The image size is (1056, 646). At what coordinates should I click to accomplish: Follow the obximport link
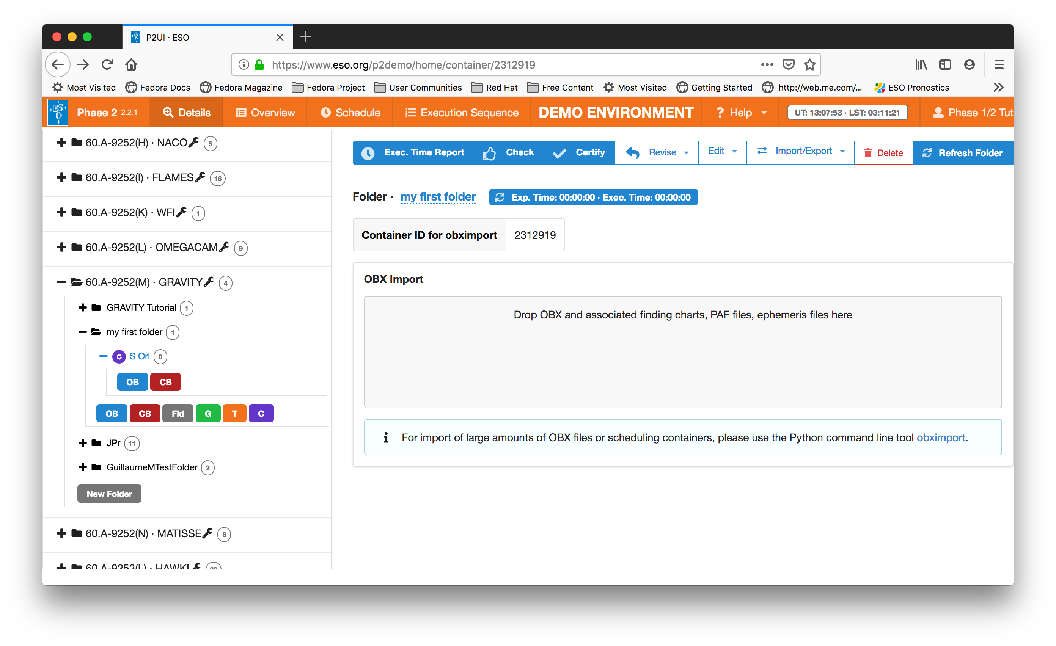(940, 437)
